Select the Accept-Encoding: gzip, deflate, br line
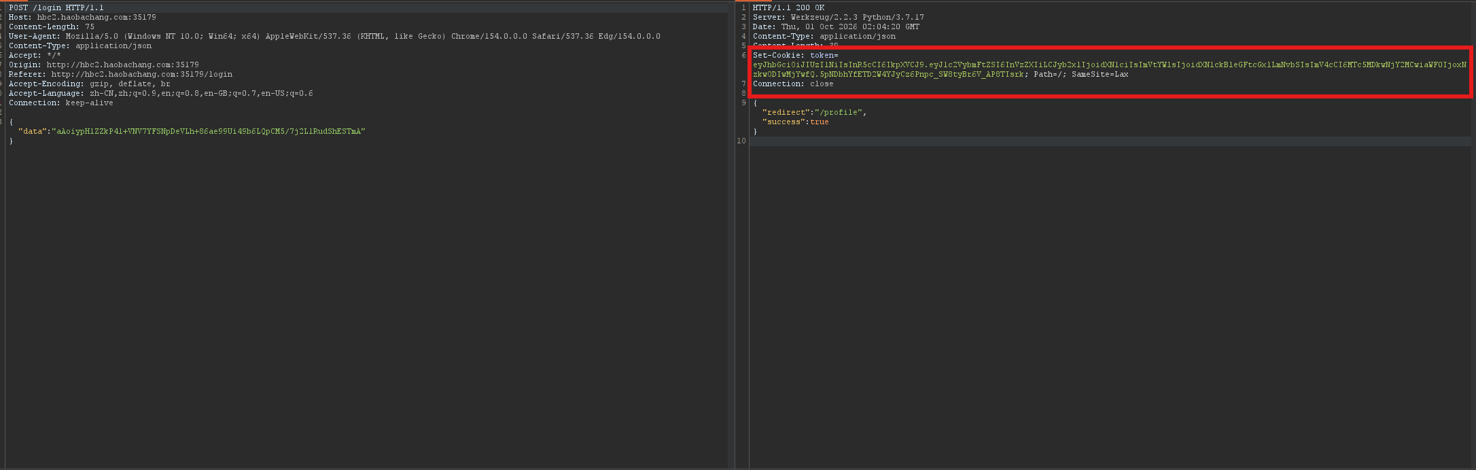The image size is (1476, 470). (x=90, y=84)
